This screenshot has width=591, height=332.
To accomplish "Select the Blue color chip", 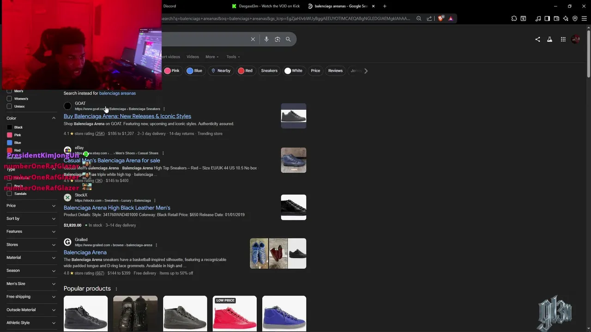I will pos(194,71).
